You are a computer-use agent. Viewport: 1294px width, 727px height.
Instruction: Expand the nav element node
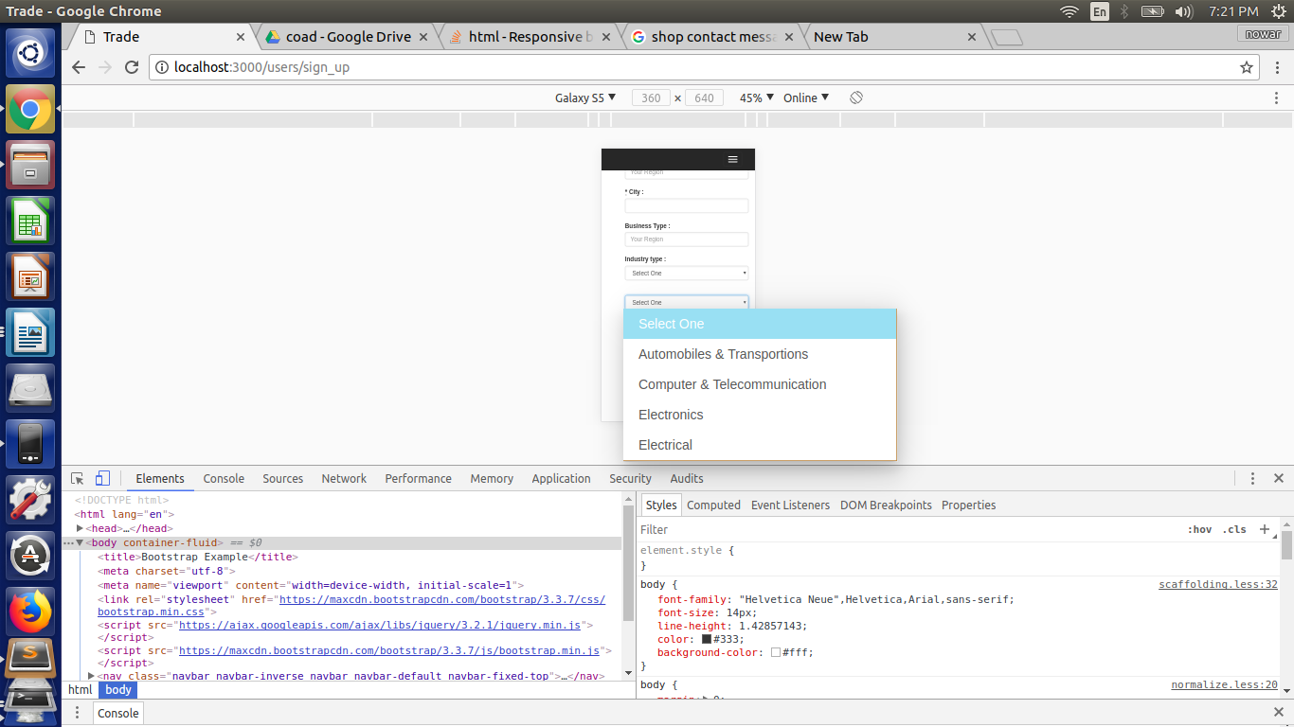coord(91,676)
